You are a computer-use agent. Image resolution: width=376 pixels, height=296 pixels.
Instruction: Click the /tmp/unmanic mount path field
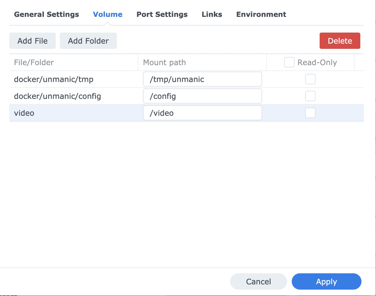202,79
